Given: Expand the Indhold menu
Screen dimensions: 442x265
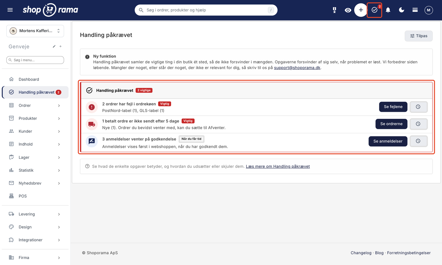Looking at the screenshot, I should click(35, 144).
